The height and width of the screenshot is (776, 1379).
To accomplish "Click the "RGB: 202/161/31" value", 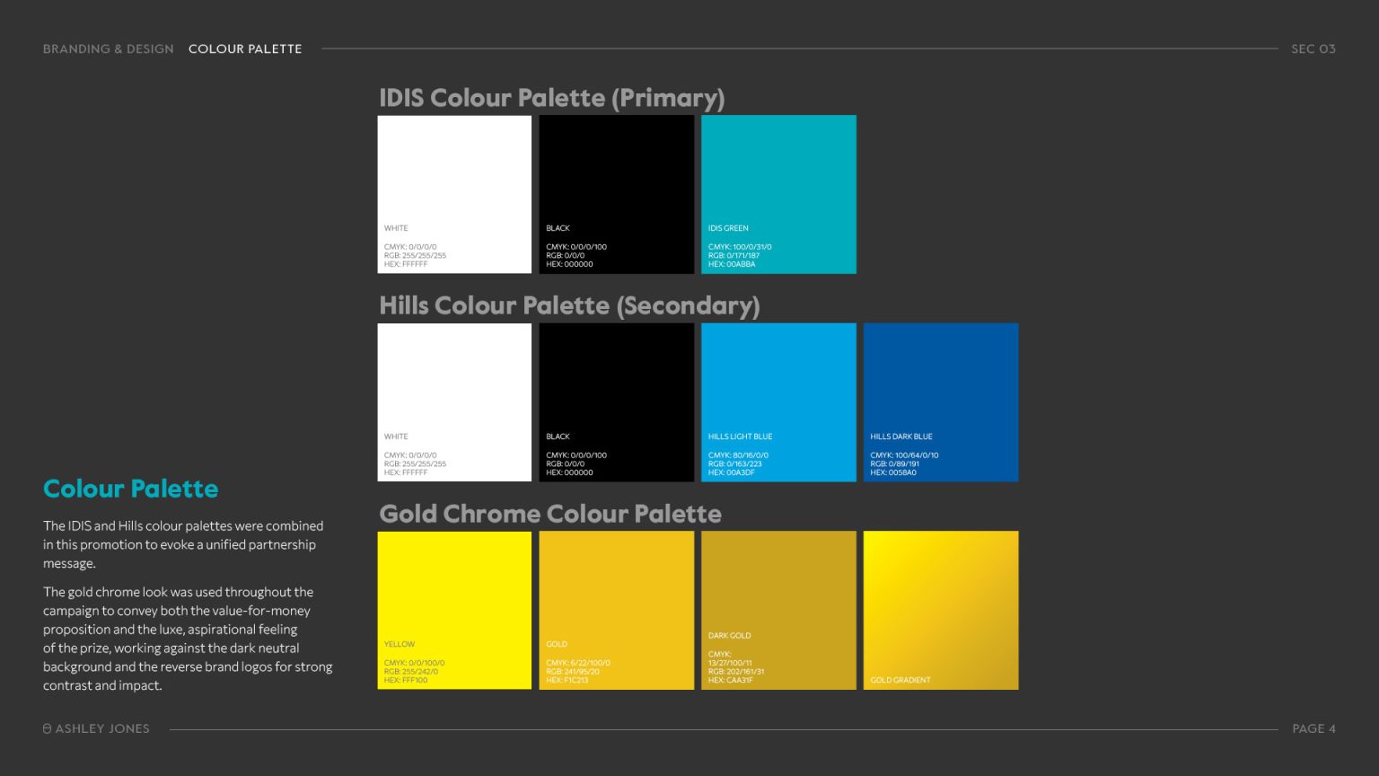I will pyautogui.click(x=736, y=672).
